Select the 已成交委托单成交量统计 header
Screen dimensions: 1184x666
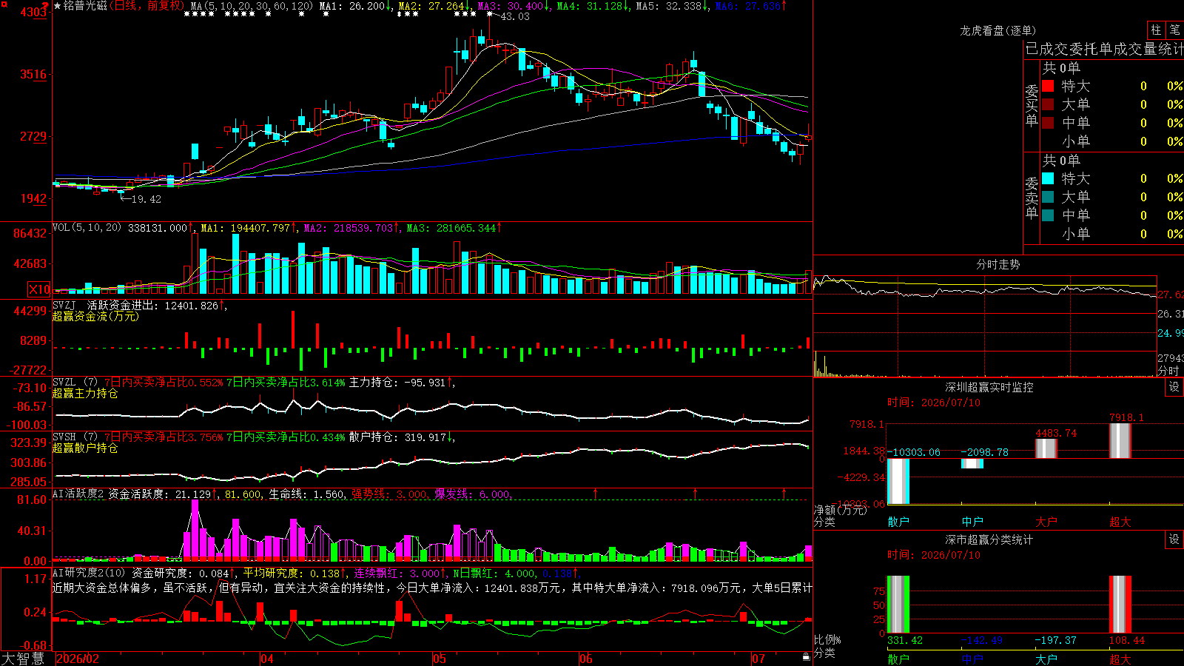click(1104, 50)
